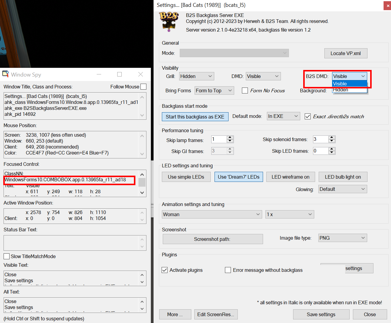The height and width of the screenshot is (323, 391).
Task: Enable the Follow Mouse checkbox
Action: click(143, 87)
